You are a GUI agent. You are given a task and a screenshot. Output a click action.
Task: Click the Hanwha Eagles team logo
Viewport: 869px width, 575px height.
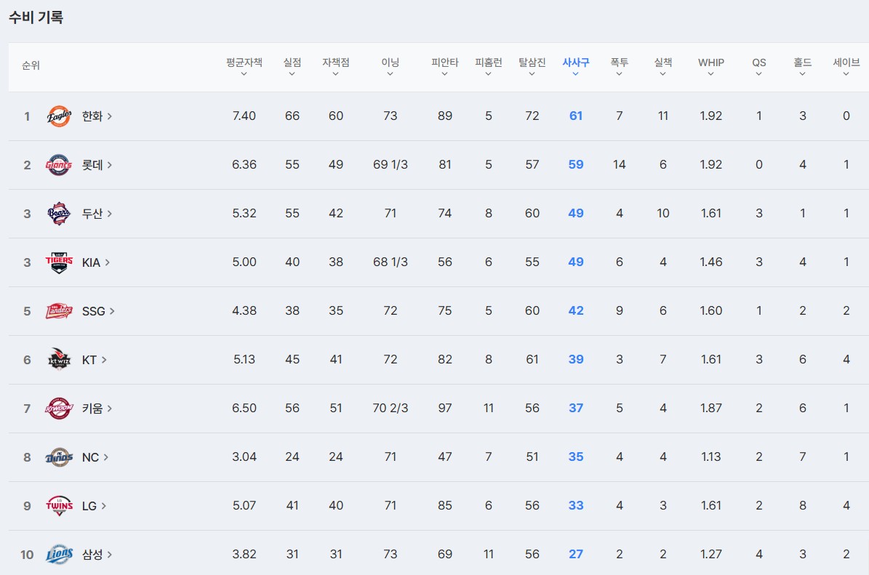(x=59, y=116)
